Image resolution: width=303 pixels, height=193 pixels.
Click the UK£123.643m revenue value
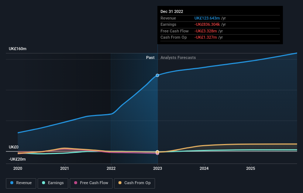[x=207, y=18]
